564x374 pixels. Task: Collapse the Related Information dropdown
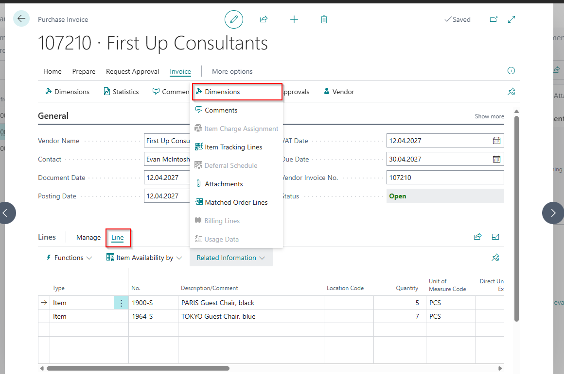(x=231, y=258)
